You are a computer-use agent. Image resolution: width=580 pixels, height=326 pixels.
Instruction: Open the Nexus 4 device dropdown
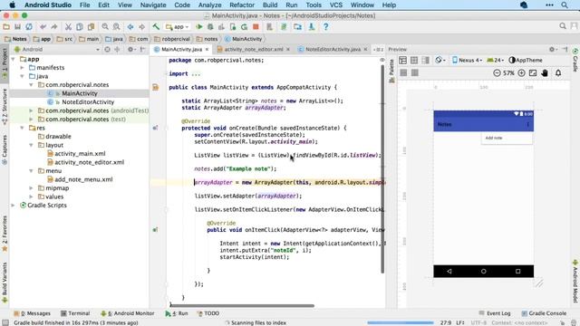coord(467,61)
